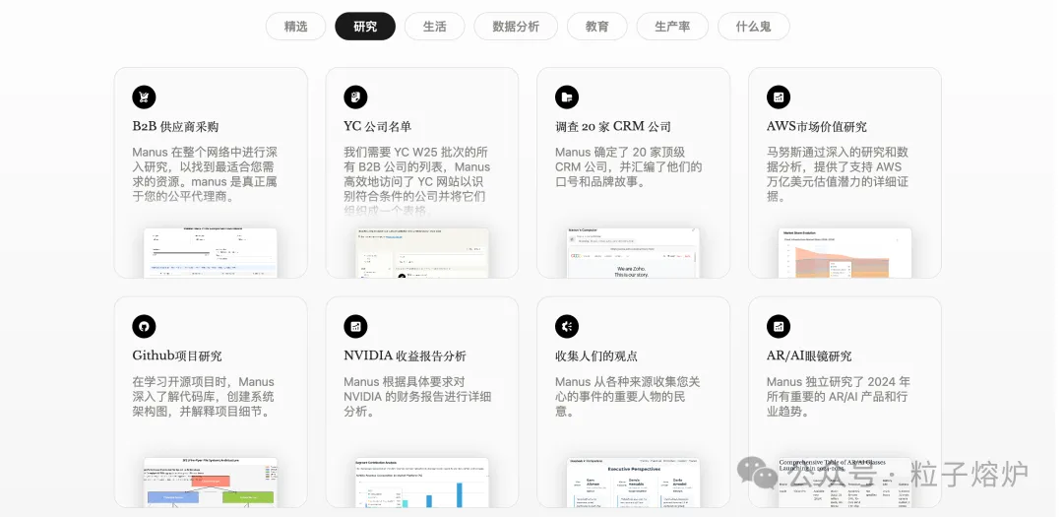Click the chart icon above AWS市场价值研究
The height and width of the screenshot is (517, 1063).
point(779,97)
